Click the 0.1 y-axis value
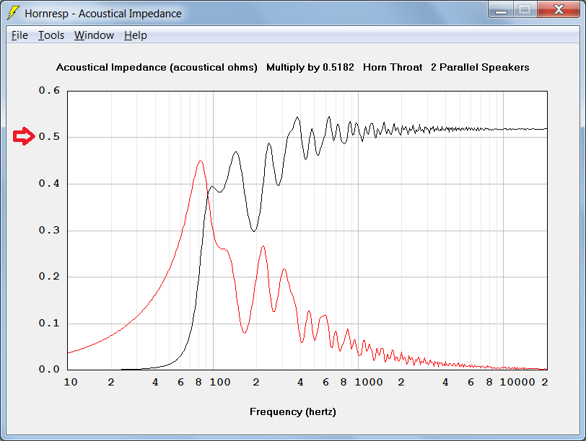This screenshot has height=441, width=586. pyautogui.click(x=49, y=323)
